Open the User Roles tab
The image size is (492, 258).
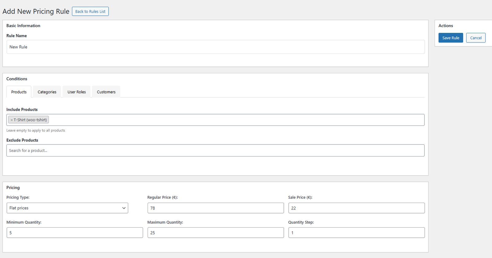[77, 92]
